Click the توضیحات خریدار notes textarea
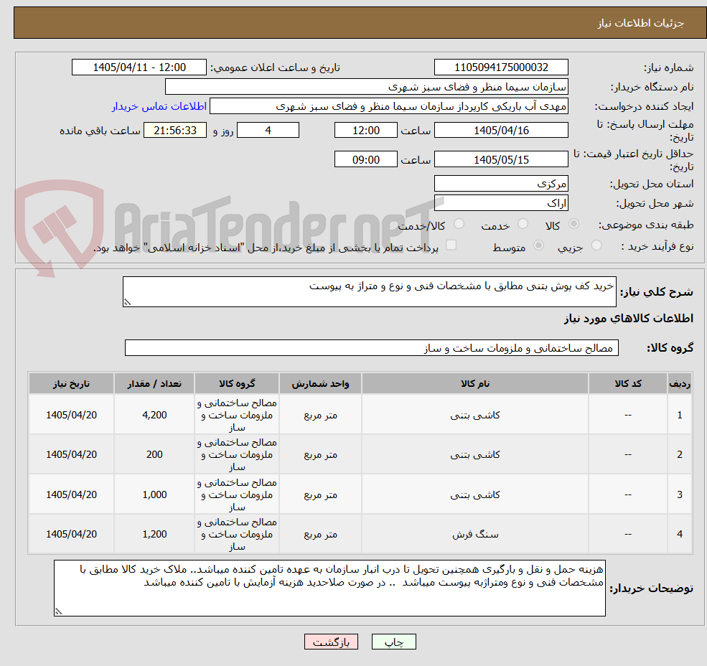This screenshot has width=707, height=666. pyautogui.click(x=329, y=588)
